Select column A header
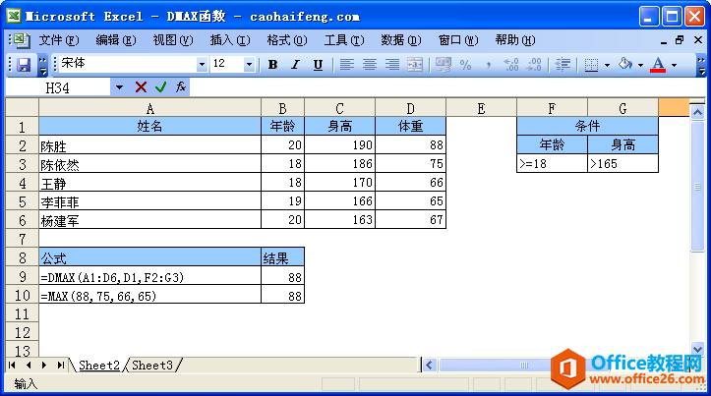Screen dimensions: 711x396 150,108
